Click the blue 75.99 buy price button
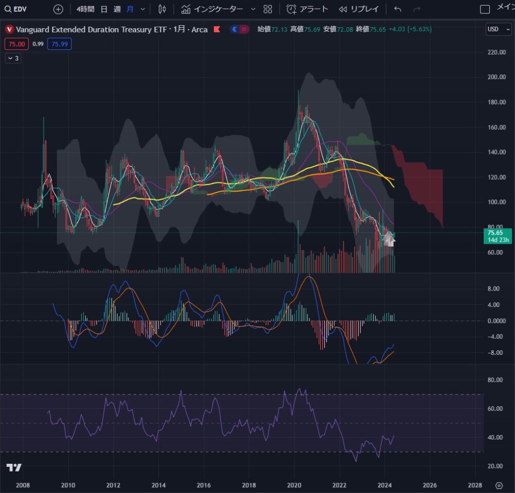The image size is (515, 493). [x=60, y=44]
